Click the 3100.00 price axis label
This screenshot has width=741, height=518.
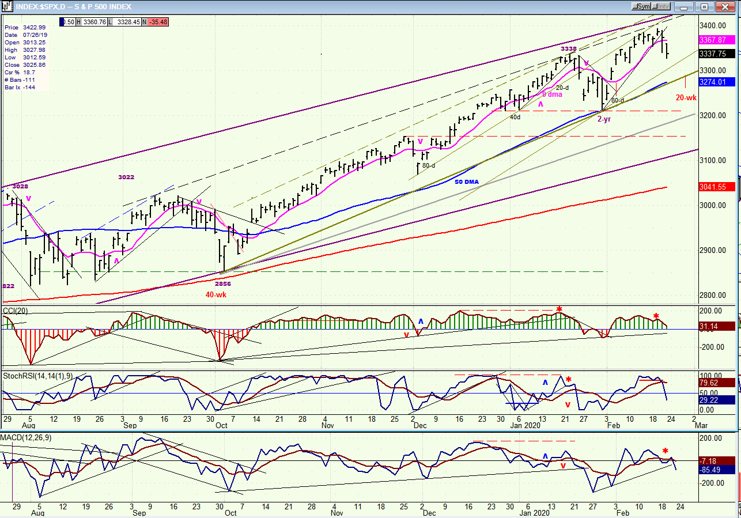click(714, 160)
